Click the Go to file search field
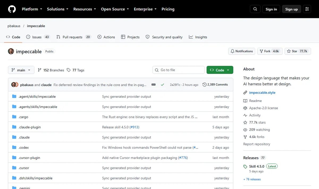Viewport: 319px width, 189px height. (x=178, y=70)
